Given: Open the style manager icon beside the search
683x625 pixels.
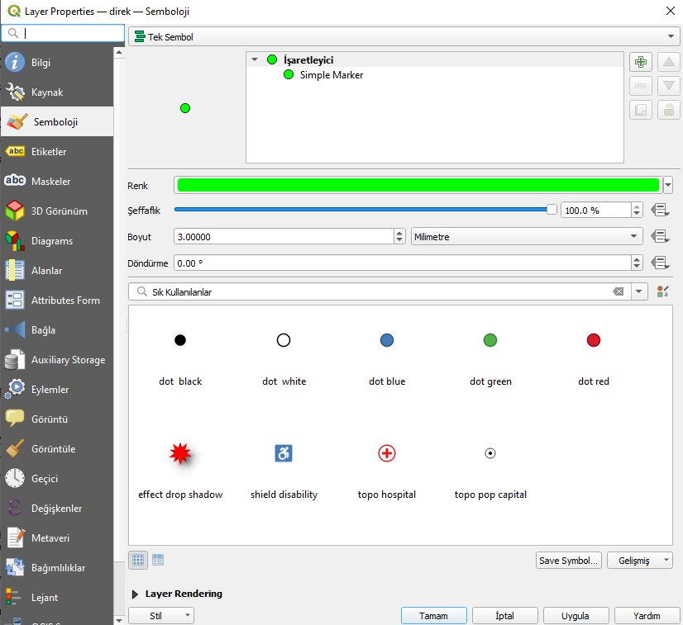Looking at the screenshot, I should point(662,291).
